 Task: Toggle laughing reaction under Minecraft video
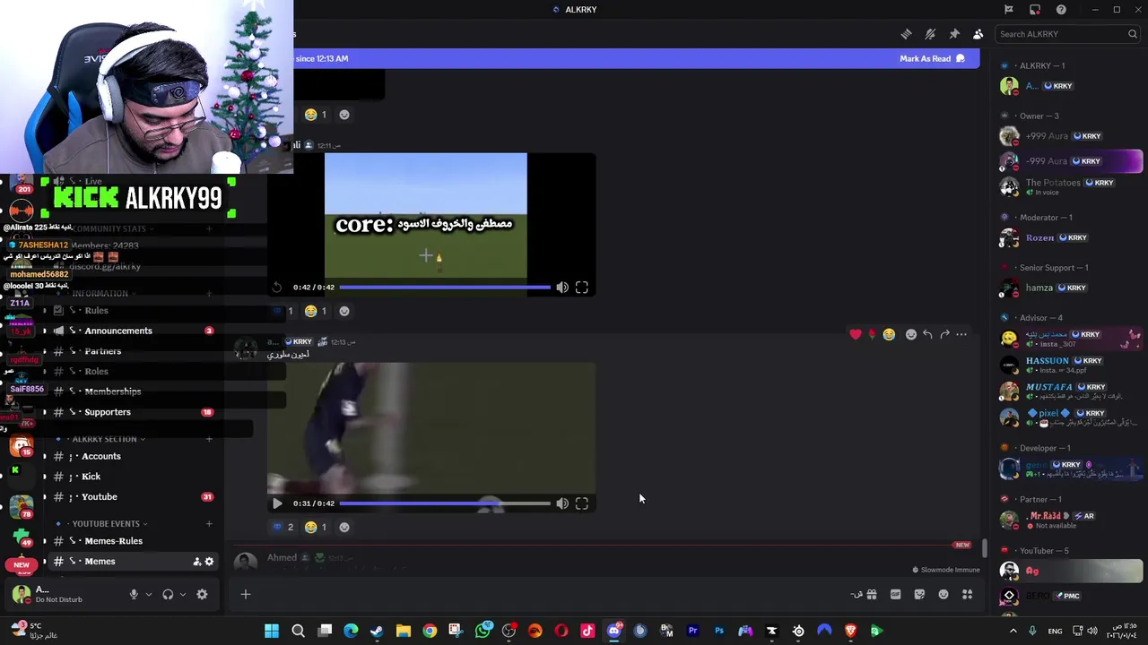[316, 311]
